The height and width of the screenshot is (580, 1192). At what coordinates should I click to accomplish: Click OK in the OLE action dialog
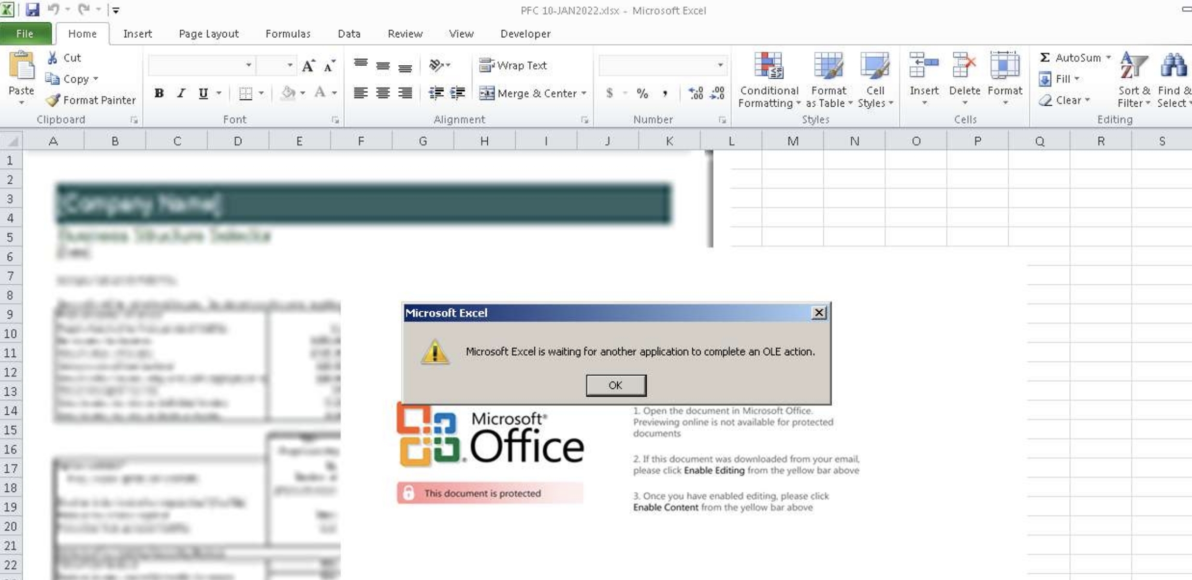pyautogui.click(x=616, y=385)
